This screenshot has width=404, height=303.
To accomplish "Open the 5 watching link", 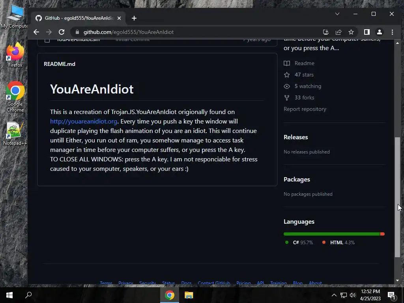I will [303, 86].
